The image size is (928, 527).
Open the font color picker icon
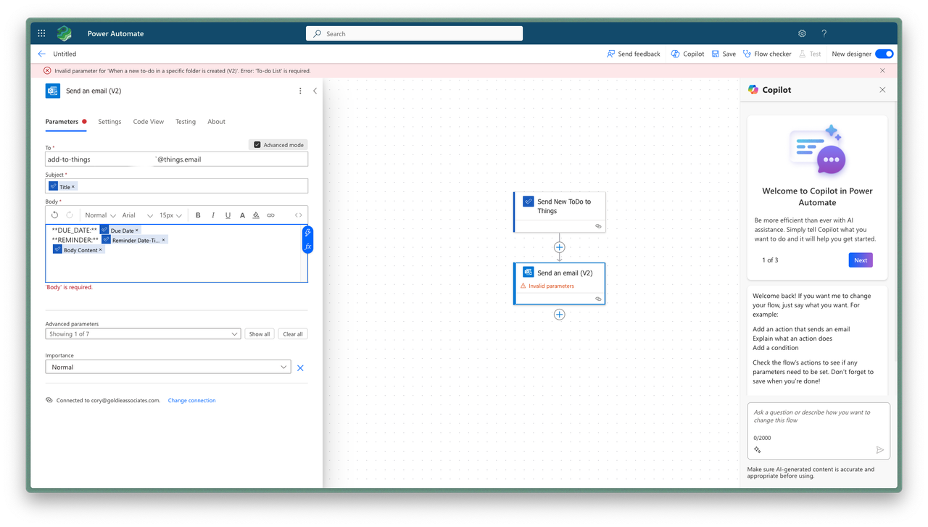click(x=242, y=215)
